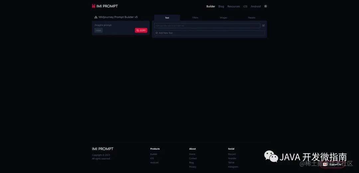
Task: Copy the prompt with the COPY button
Action: click(141, 30)
